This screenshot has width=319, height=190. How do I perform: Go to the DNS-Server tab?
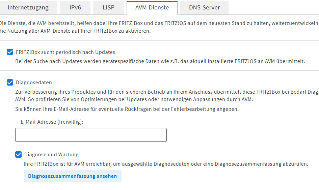(204, 7)
